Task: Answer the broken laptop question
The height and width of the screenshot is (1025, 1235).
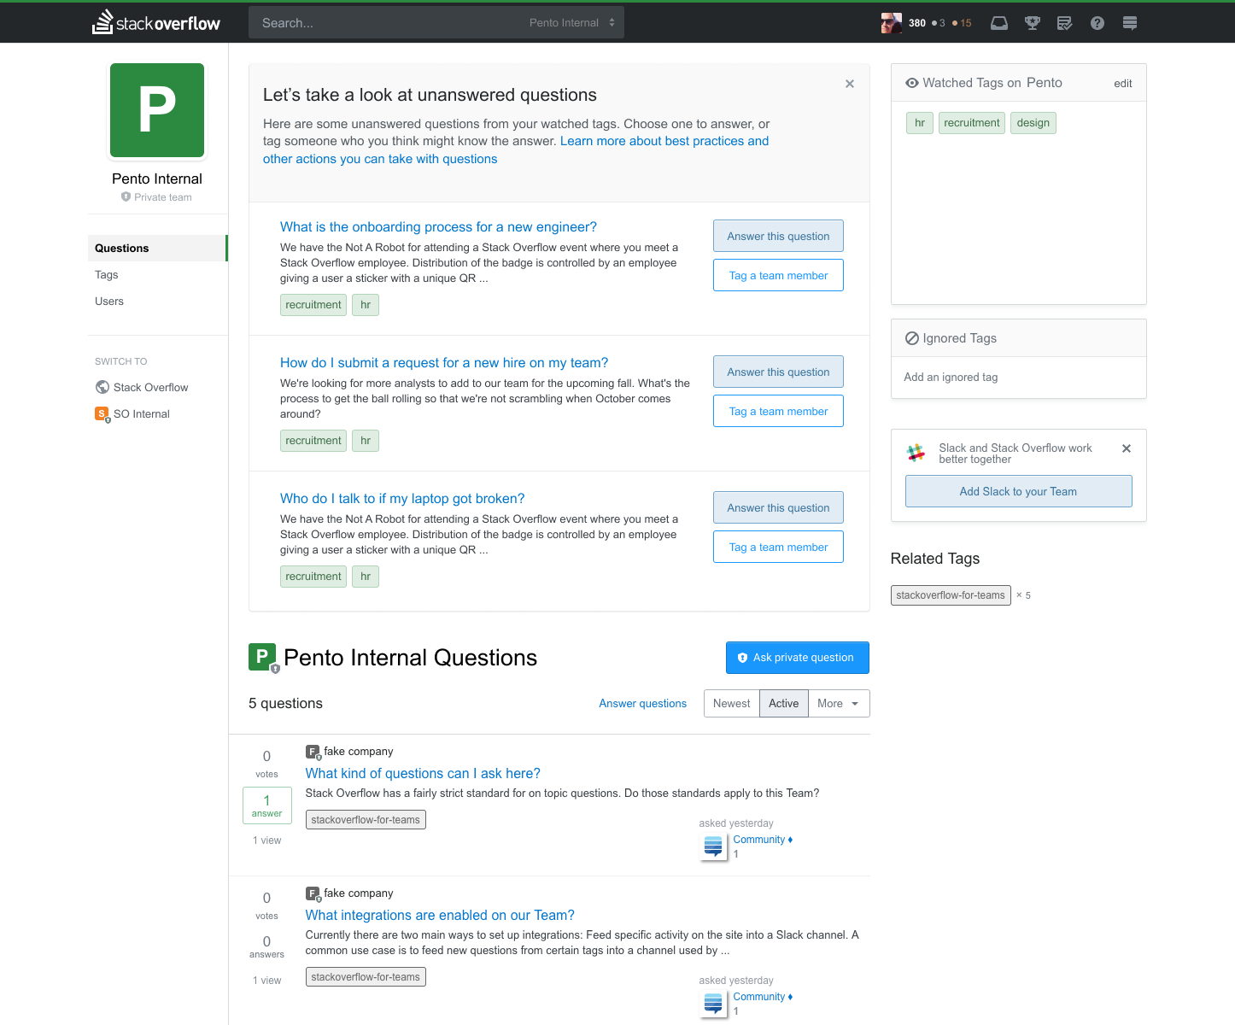Action: (778, 508)
